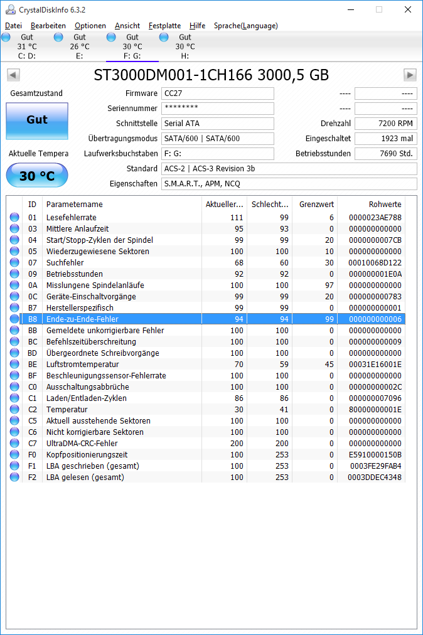This screenshot has width=423, height=635.
Task: Click the Firmware field CC27
Action: (x=218, y=93)
